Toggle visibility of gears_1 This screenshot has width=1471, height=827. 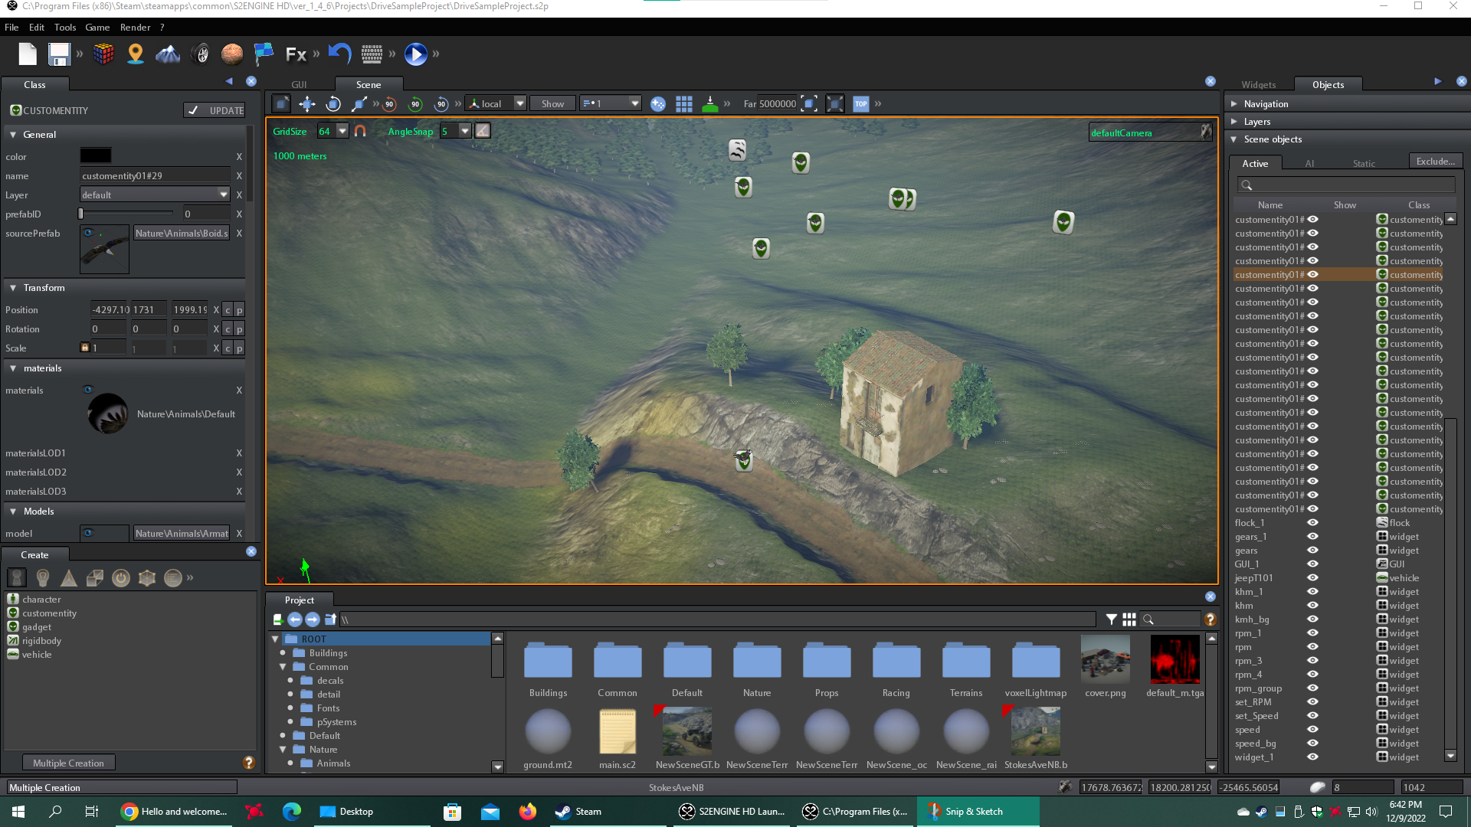[1312, 537]
